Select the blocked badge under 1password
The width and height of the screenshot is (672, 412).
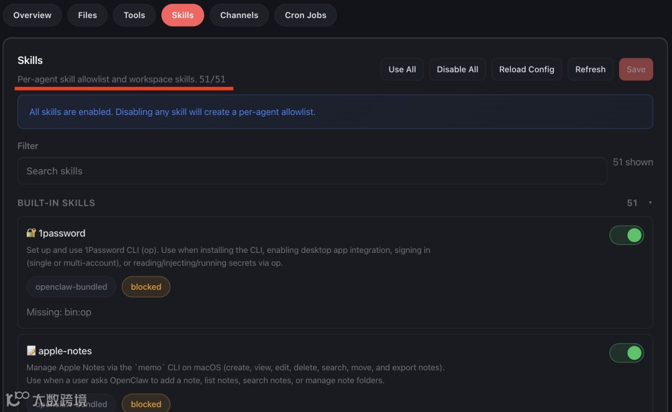point(146,286)
